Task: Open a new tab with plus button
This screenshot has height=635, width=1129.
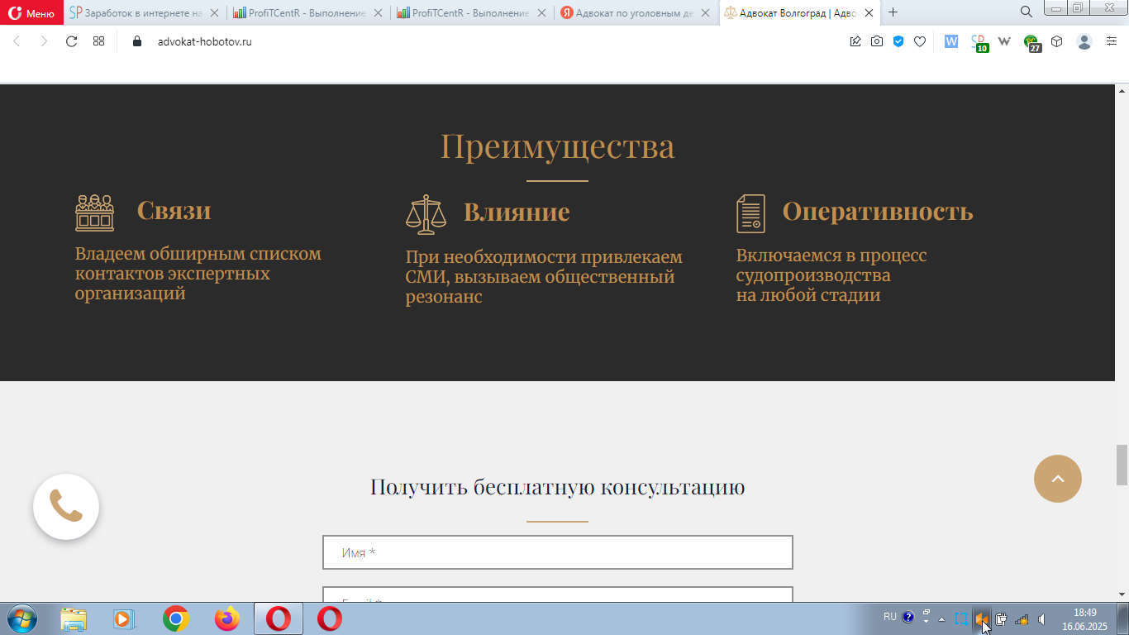Action: (893, 12)
